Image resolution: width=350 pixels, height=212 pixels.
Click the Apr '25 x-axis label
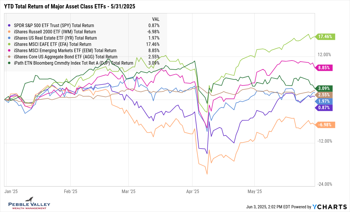[192, 192]
